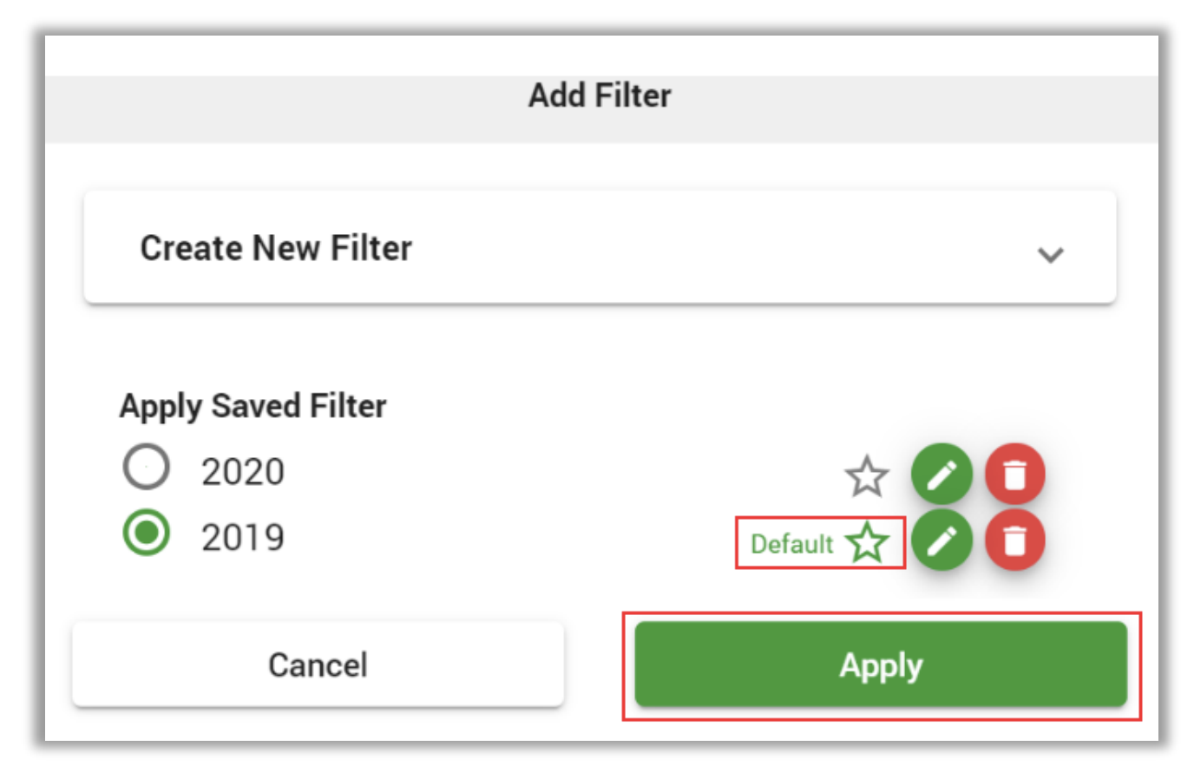This screenshot has width=1194, height=779.
Task: Click the Add Filter dialog title
Action: click(x=600, y=95)
